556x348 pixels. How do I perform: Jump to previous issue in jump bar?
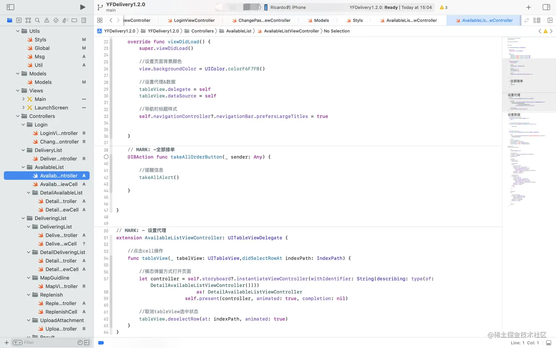click(540, 31)
